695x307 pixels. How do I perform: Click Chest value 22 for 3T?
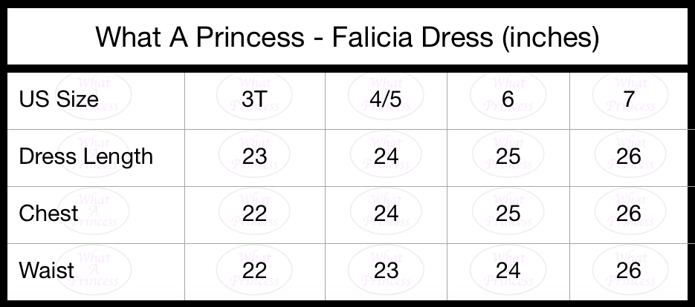(254, 214)
